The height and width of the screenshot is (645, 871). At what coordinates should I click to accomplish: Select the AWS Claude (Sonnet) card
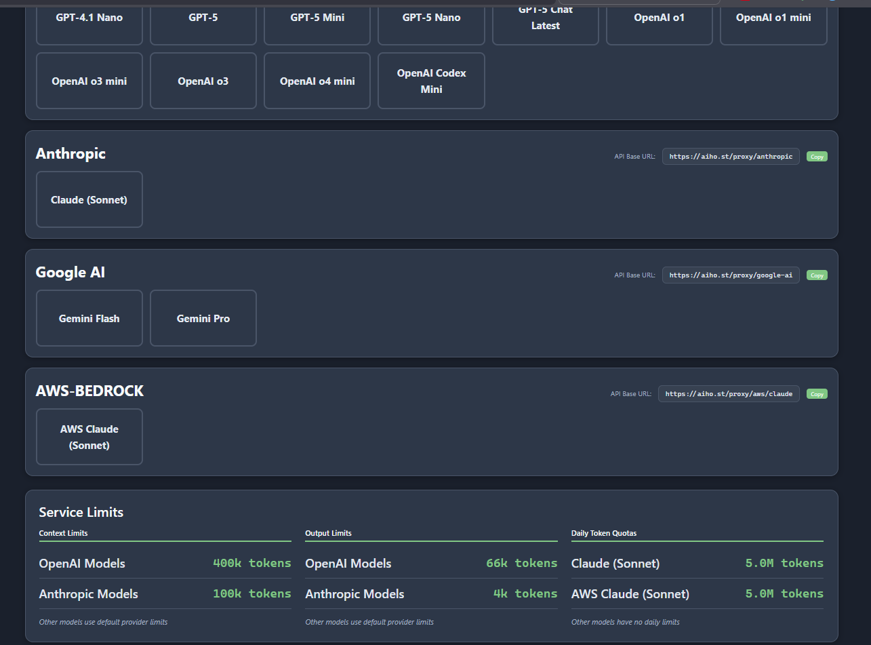tap(89, 437)
